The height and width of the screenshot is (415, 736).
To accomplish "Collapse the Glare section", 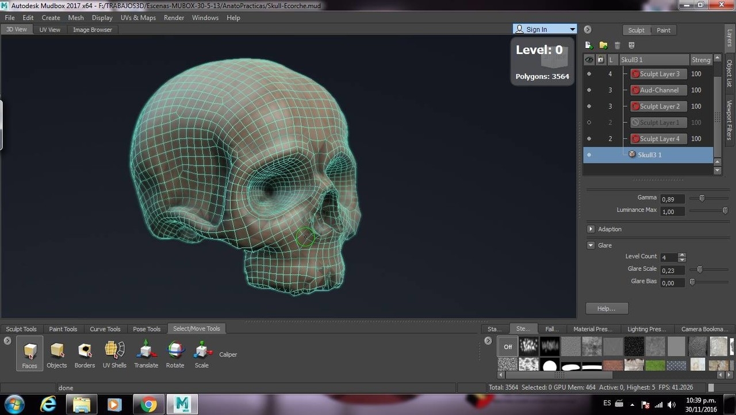I will (x=591, y=245).
